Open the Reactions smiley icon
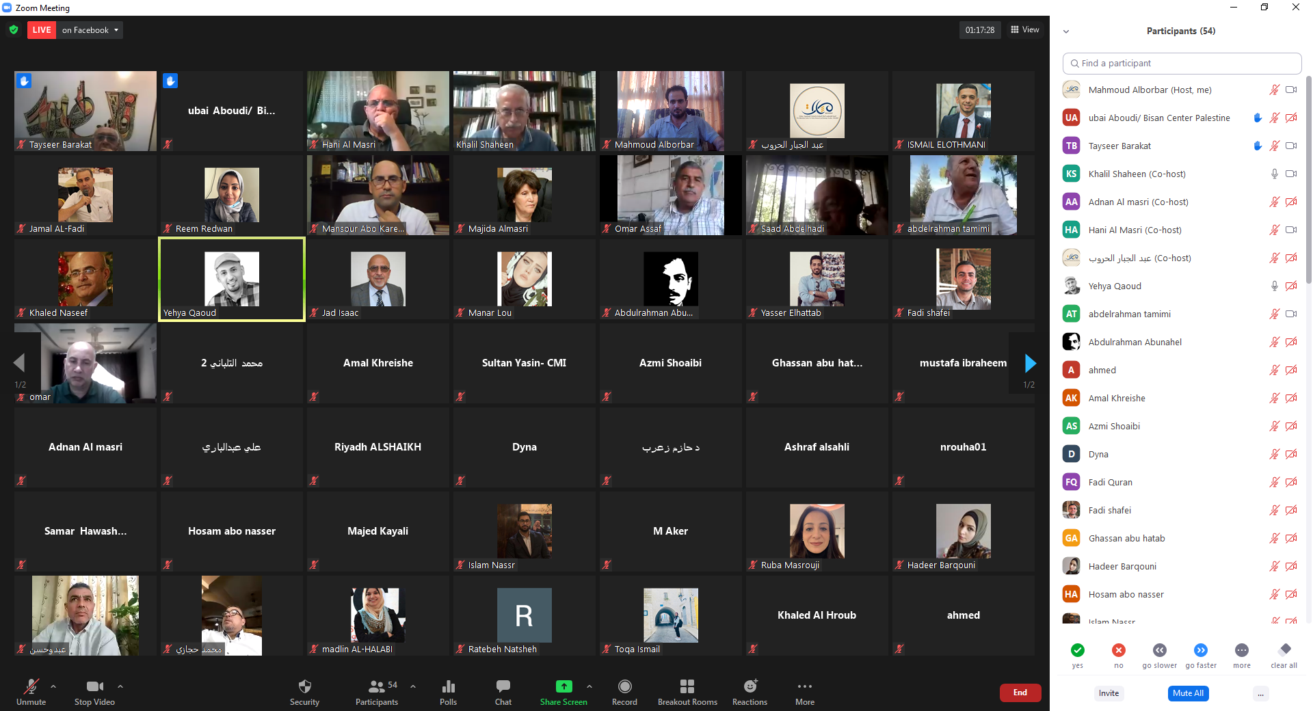This screenshot has height=711, width=1313. 750,687
